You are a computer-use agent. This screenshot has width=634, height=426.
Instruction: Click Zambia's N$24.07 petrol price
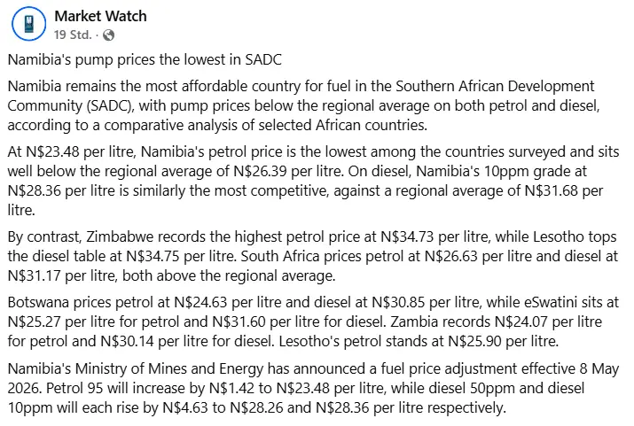(x=521, y=321)
